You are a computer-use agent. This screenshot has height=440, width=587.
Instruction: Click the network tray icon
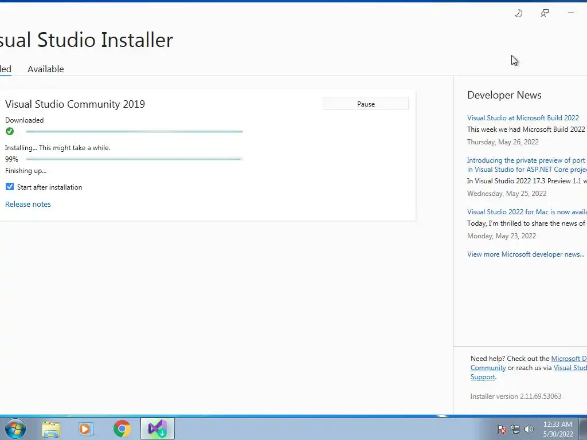515,430
